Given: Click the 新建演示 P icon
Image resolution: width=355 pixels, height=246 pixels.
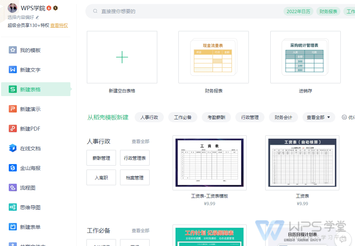Looking at the screenshot, I should (13, 109).
